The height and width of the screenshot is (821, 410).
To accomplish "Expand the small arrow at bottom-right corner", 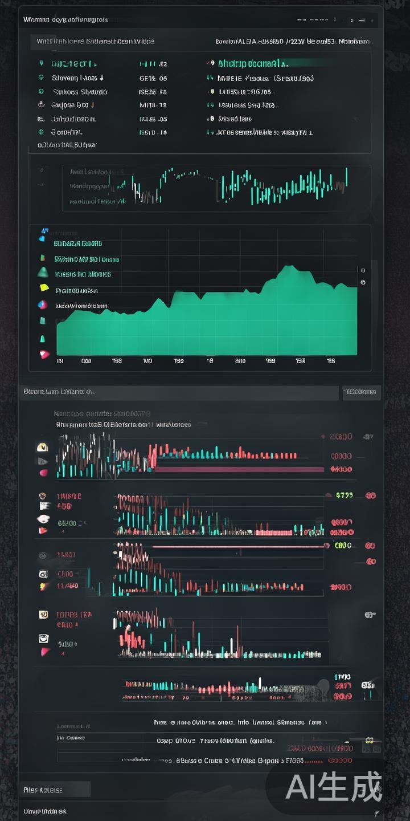I will (376, 812).
